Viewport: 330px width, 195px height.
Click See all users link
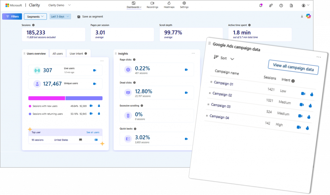[x=93, y=132]
